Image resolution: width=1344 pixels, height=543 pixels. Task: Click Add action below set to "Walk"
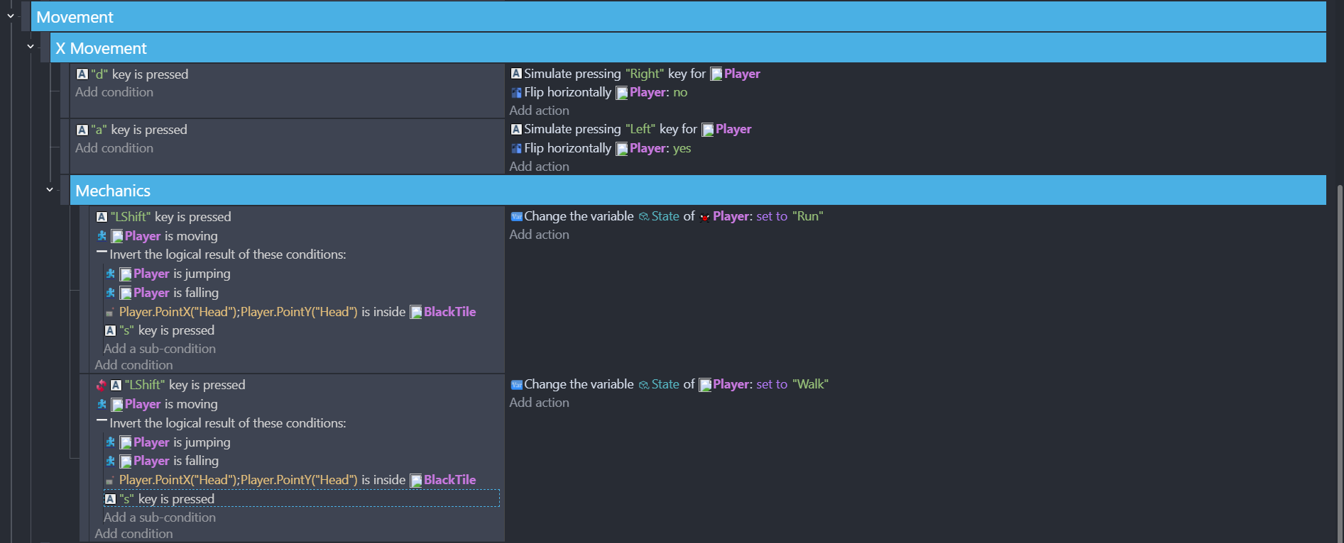pos(539,403)
